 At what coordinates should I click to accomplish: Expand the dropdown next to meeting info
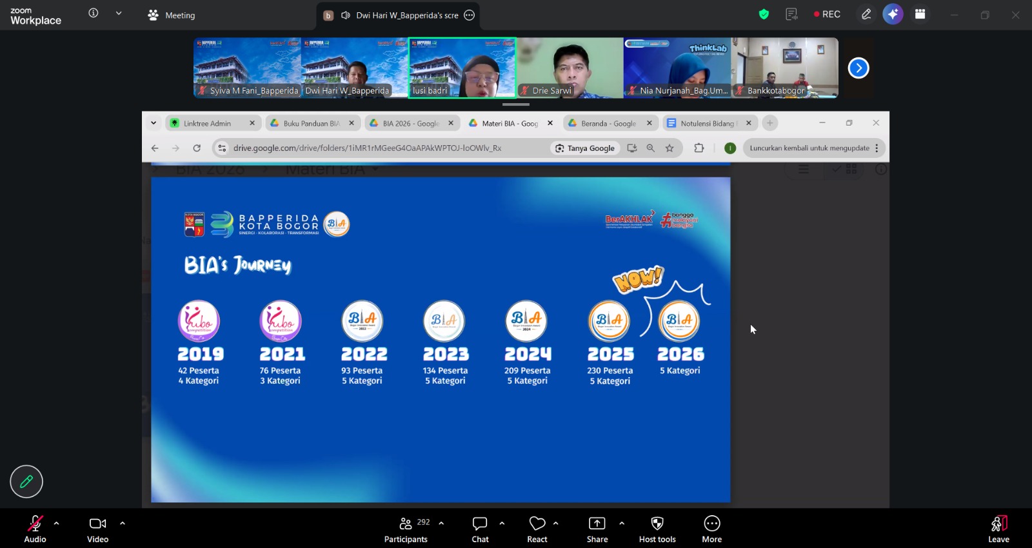pyautogui.click(x=119, y=13)
